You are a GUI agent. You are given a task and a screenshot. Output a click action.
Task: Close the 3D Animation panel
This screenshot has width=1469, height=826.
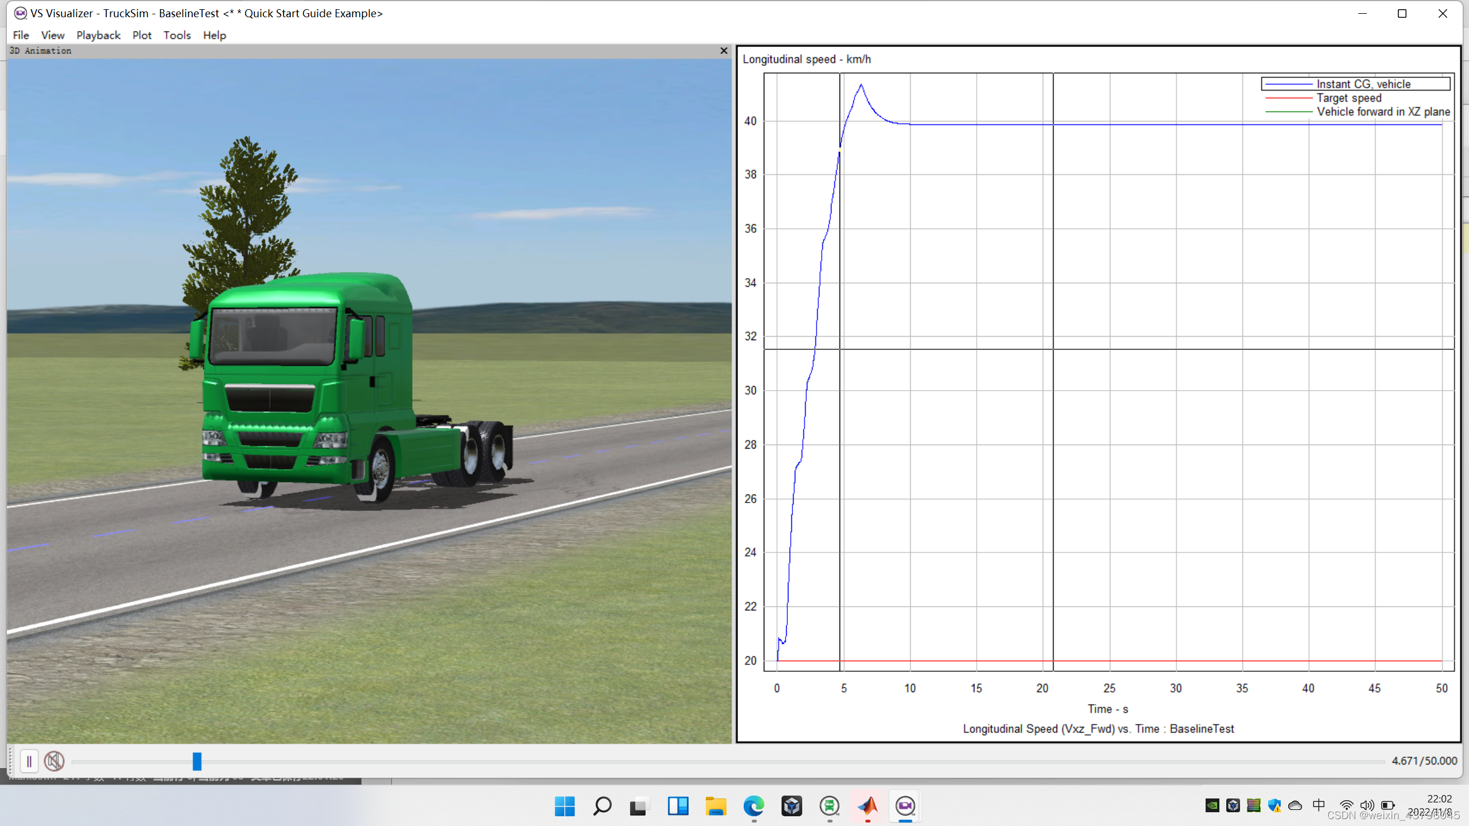pyautogui.click(x=724, y=50)
